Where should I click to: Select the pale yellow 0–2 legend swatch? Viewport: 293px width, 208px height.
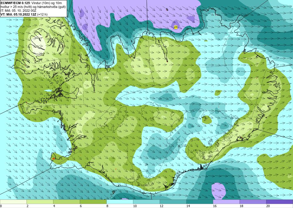click(x=13, y=202)
